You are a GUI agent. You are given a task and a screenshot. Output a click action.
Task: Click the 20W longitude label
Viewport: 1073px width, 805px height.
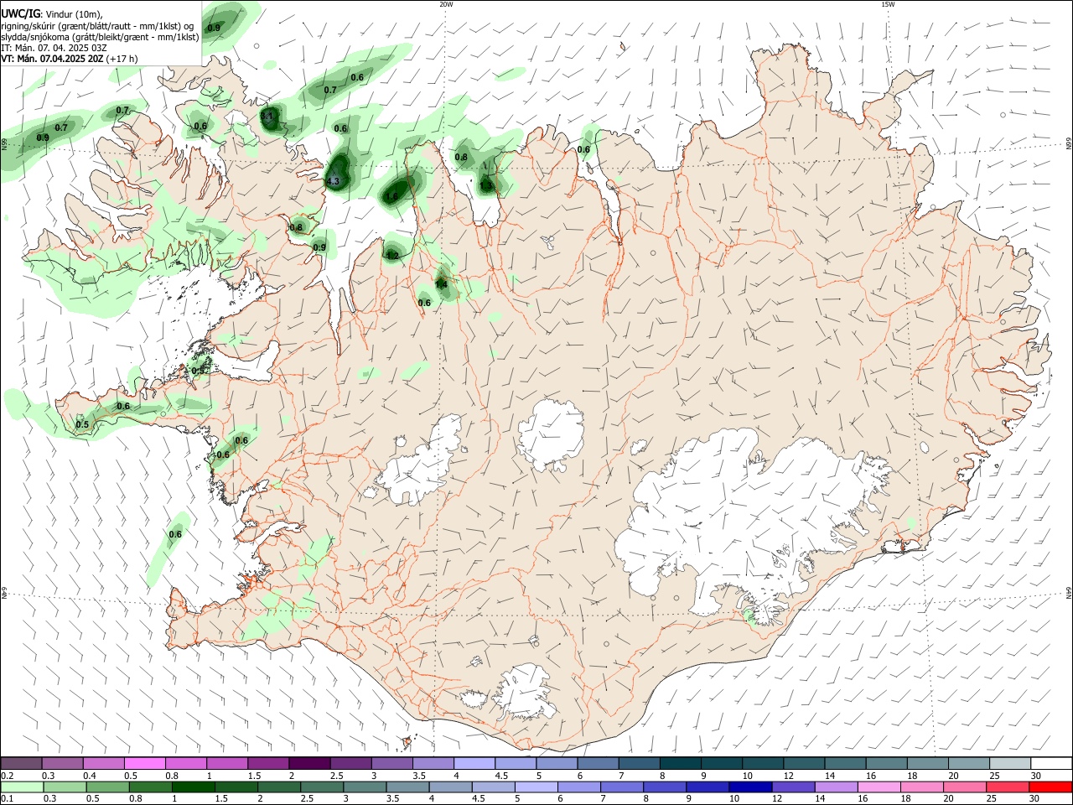pyautogui.click(x=446, y=4)
